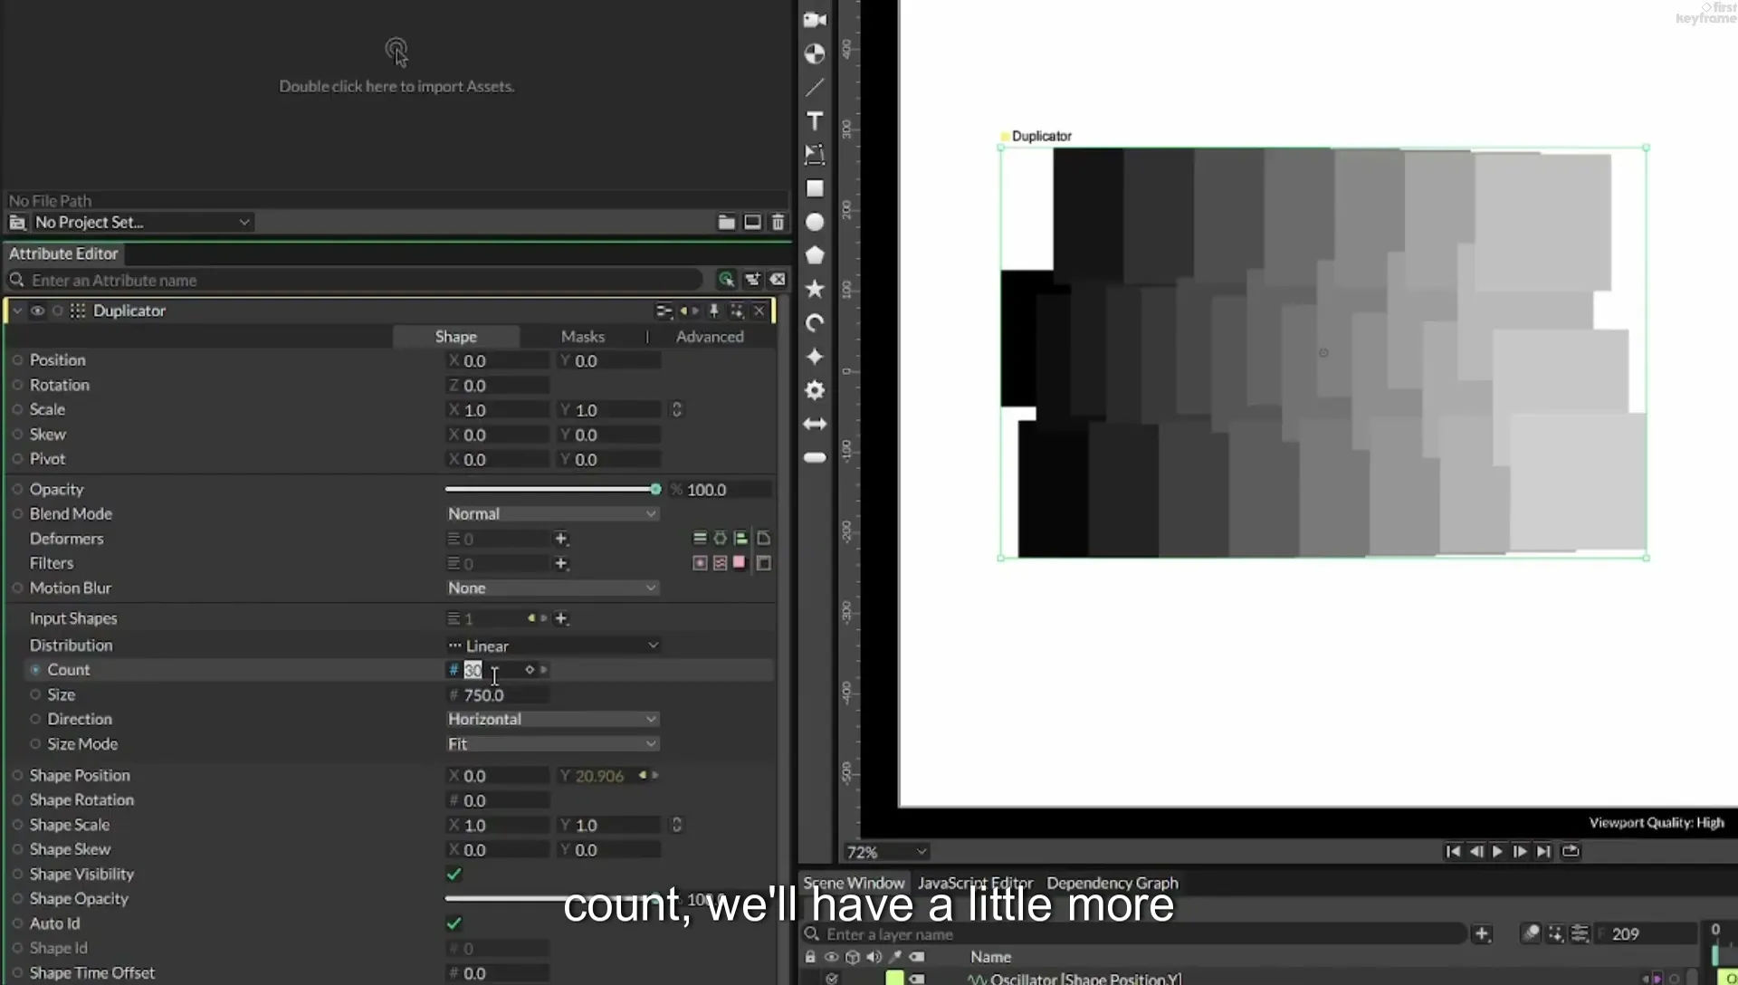Play the animation in viewport

1497,851
